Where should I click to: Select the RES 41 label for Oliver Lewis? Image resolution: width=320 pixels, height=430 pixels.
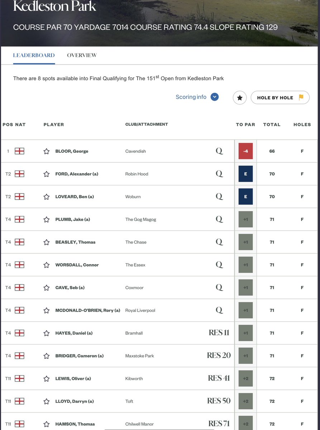tap(219, 378)
